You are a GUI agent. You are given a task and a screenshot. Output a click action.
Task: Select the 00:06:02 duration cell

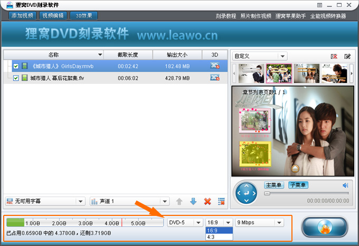128,78
